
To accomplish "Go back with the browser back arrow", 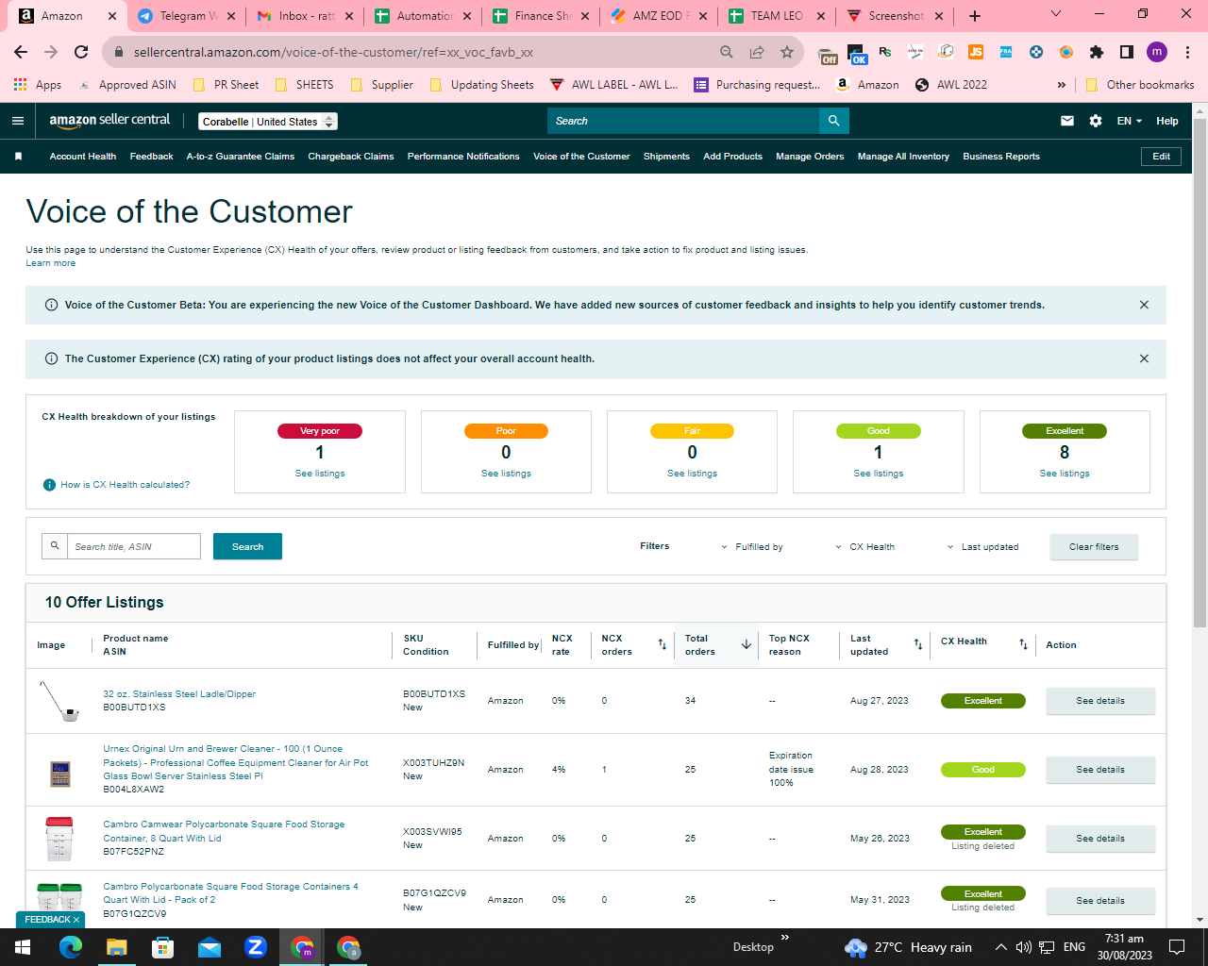I will (21, 52).
